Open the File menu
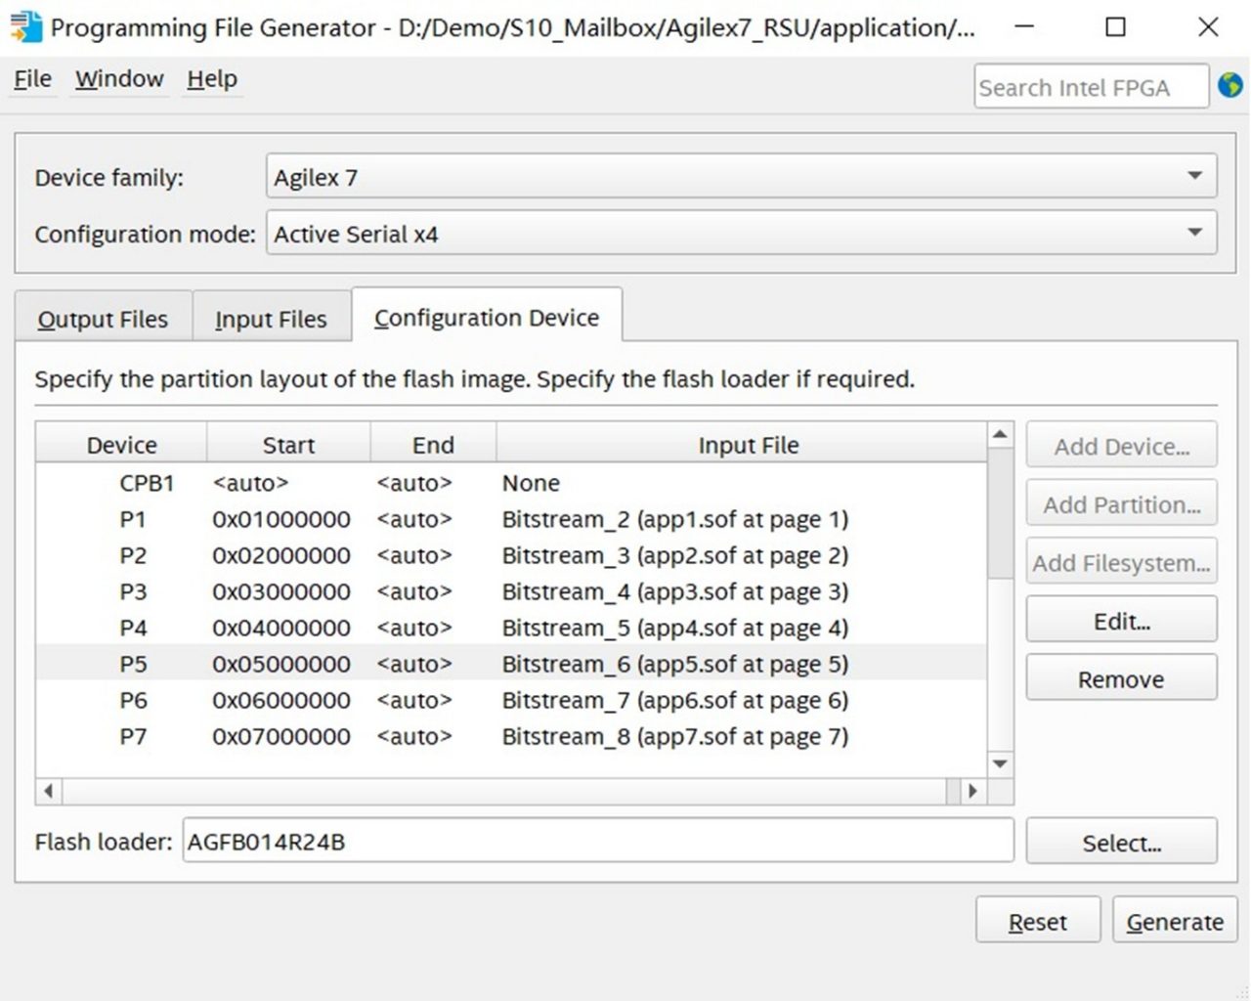Image resolution: width=1251 pixels, height=1001 pixels. pyautogui.click(x=32, y=79)
